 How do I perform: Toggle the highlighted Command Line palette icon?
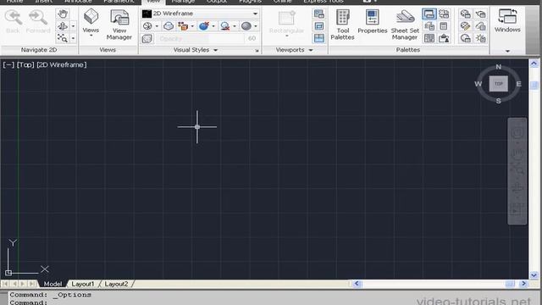pyautogui.click(x=429, y=14)
